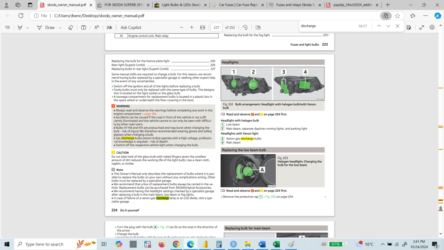Click the find box containing 'discharge'
The image size is (444, 250).
(327, 26)
